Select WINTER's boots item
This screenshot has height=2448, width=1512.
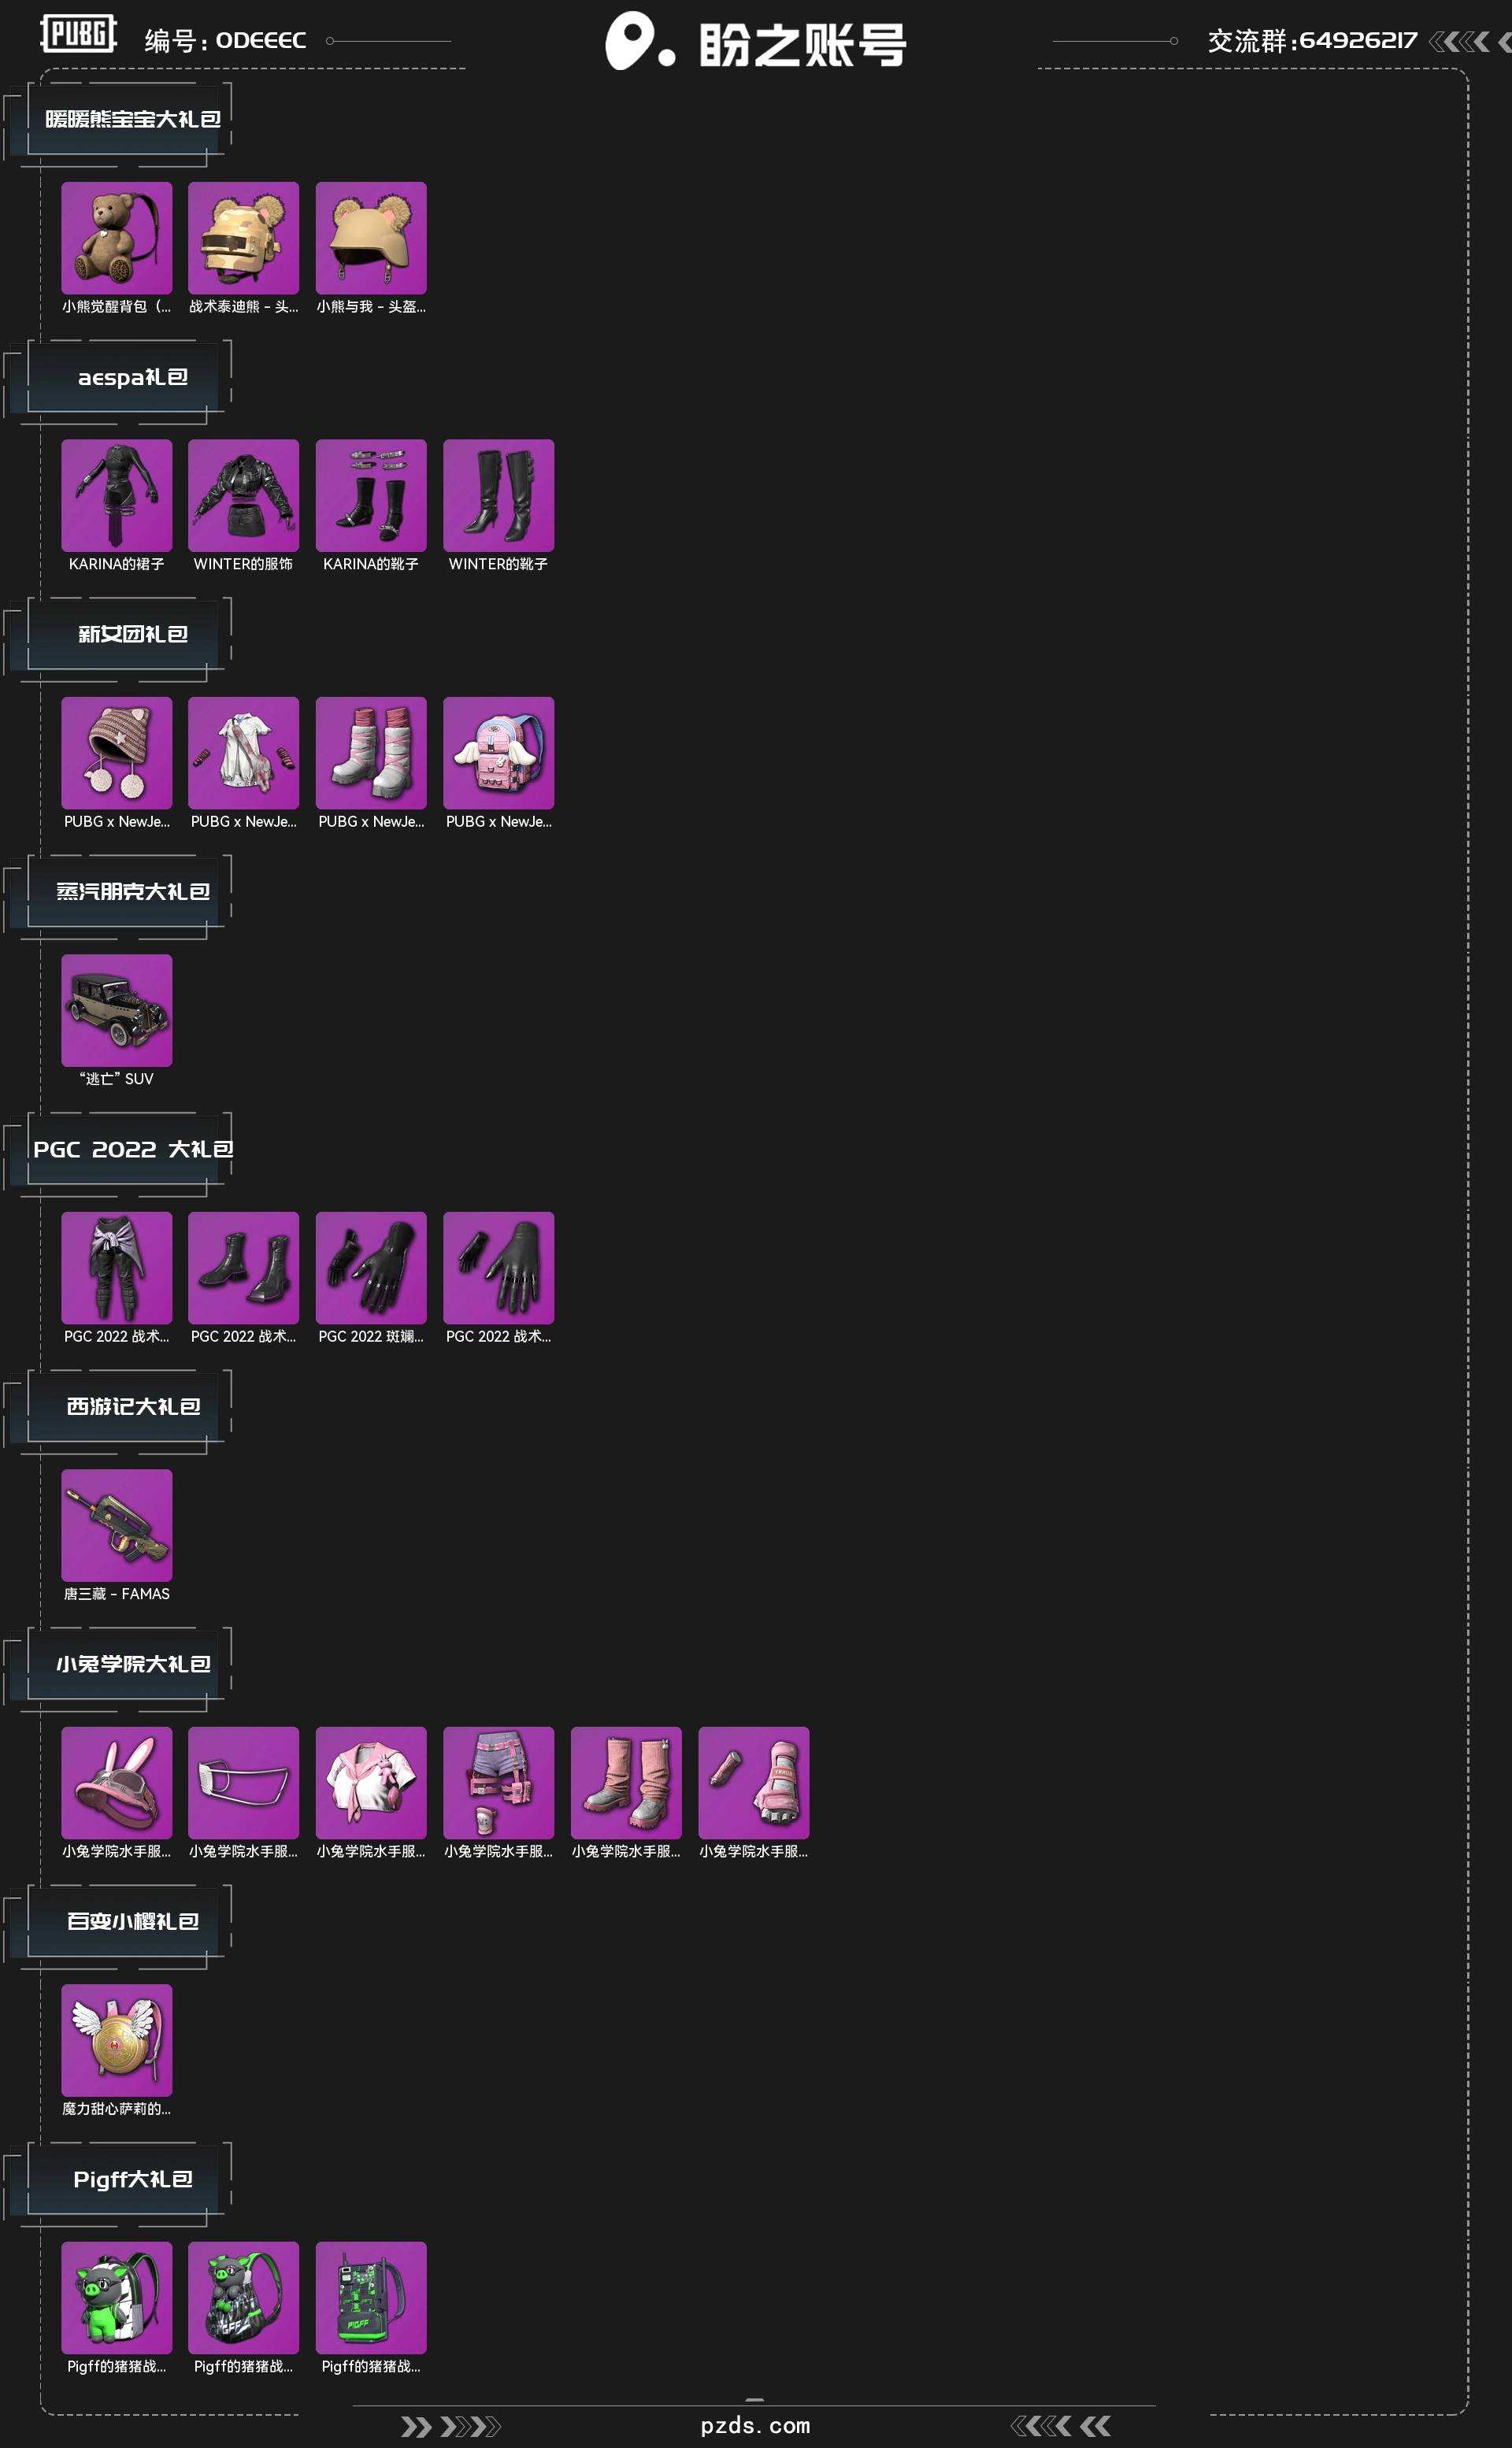(x=498, y=494)
